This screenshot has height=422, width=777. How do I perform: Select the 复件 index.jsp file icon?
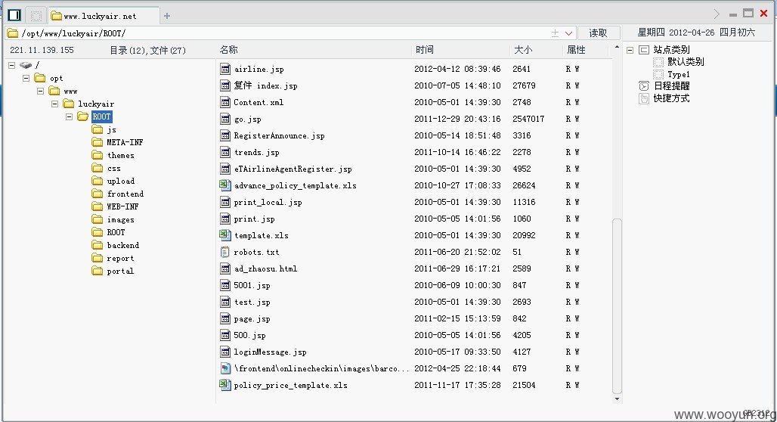tap(225, 85)
